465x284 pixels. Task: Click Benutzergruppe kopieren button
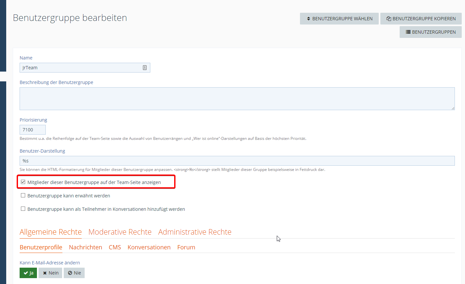[421, 19]
